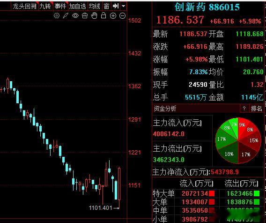Click the jump-to-end arrow icon
Screen dimensions: 266x223
(x=116, y=6)
